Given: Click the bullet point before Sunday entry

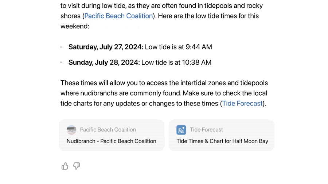Looking at the screenshot, I should coord(61,62).
